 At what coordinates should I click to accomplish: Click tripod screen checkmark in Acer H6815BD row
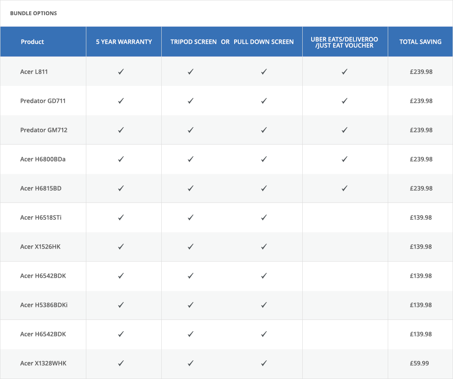pos(190,188)
